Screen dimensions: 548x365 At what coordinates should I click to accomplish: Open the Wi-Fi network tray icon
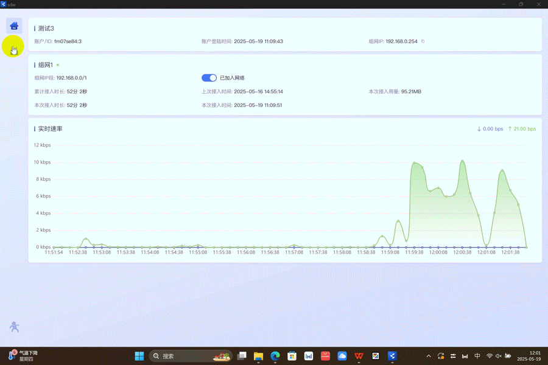[490, 356]
